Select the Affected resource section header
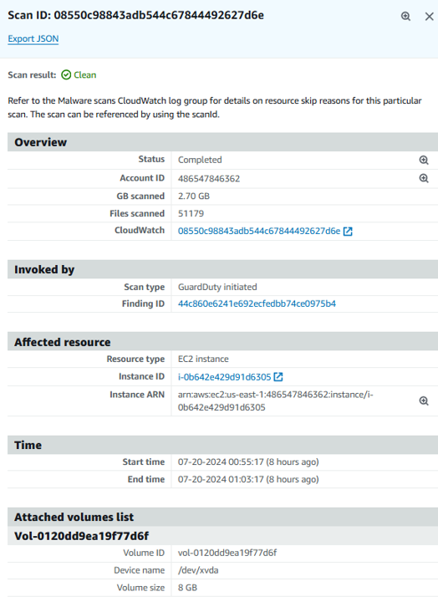Image resolution: width=438 pixels, height=602 pixels. pos(222,342)
